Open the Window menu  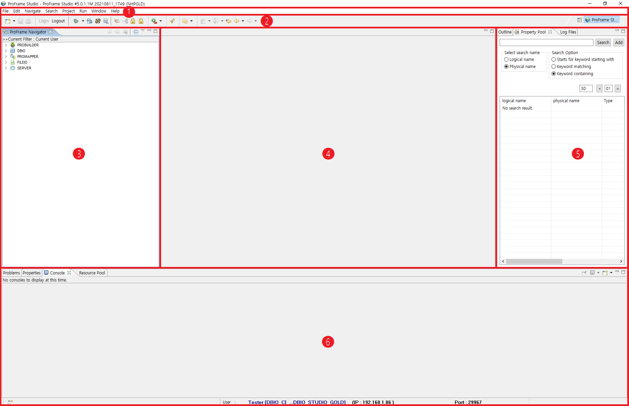pyautogui.click(x=99, y=11)
